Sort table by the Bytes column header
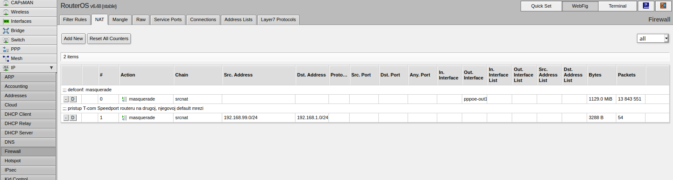 pyautogui.click(x=595, y=75)
